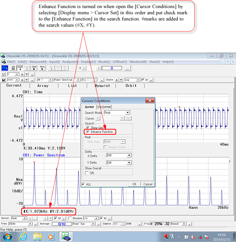Click the DS-2000 application taskbar icon
The width and height of the screenshot is (236, 242).
point(66,237)
